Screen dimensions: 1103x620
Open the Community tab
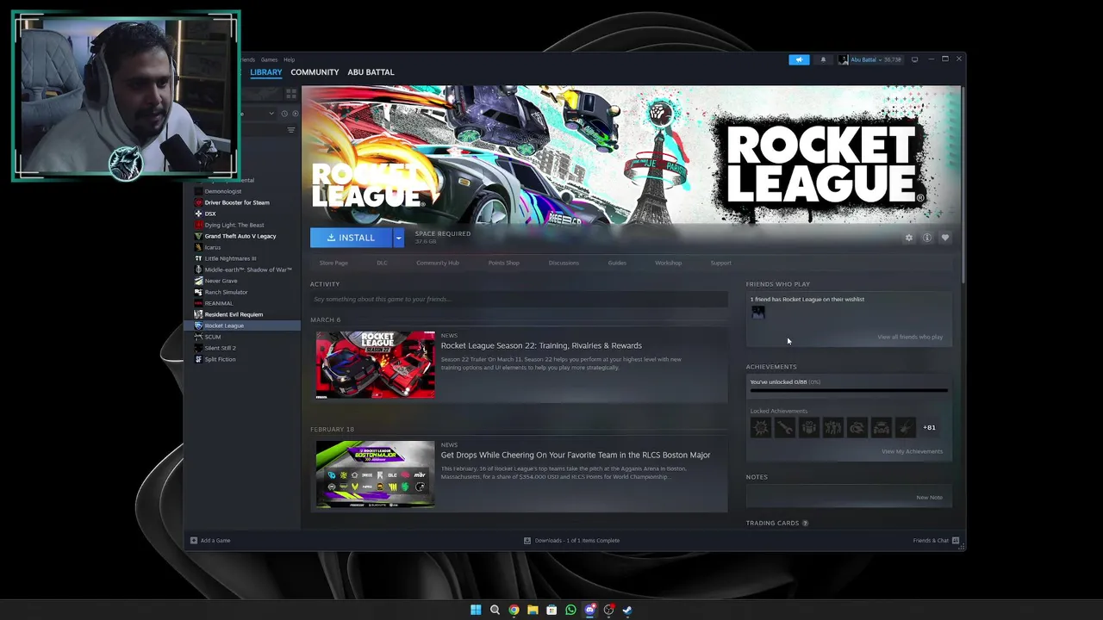[315, 72]
